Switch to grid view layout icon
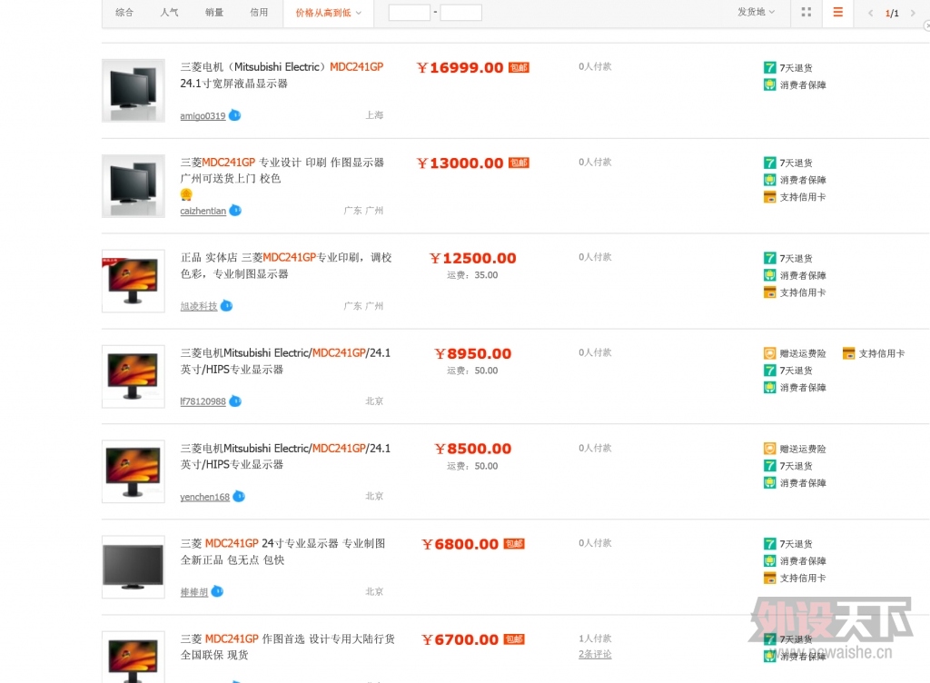930x683 pixels. tap(806, 12)
